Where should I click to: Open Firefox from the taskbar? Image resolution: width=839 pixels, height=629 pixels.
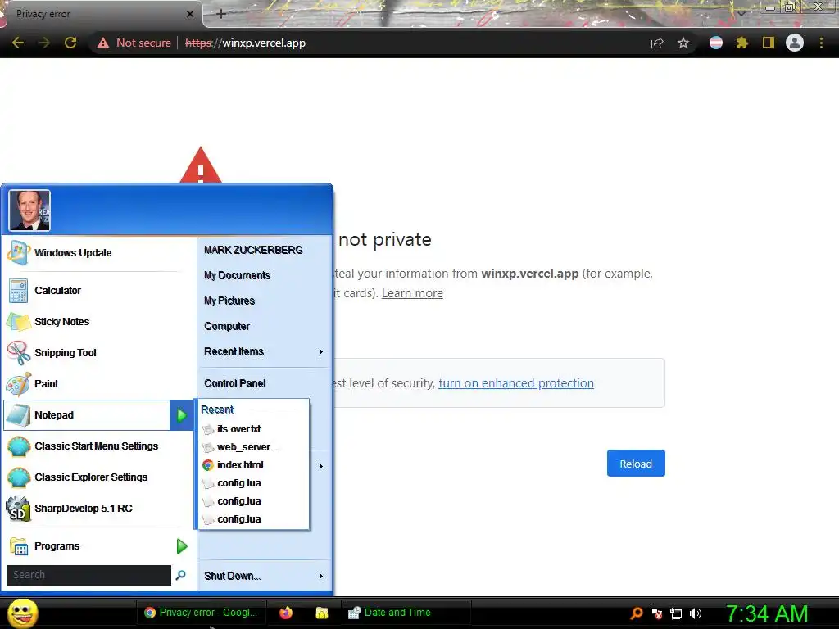(x=286, y=613)
